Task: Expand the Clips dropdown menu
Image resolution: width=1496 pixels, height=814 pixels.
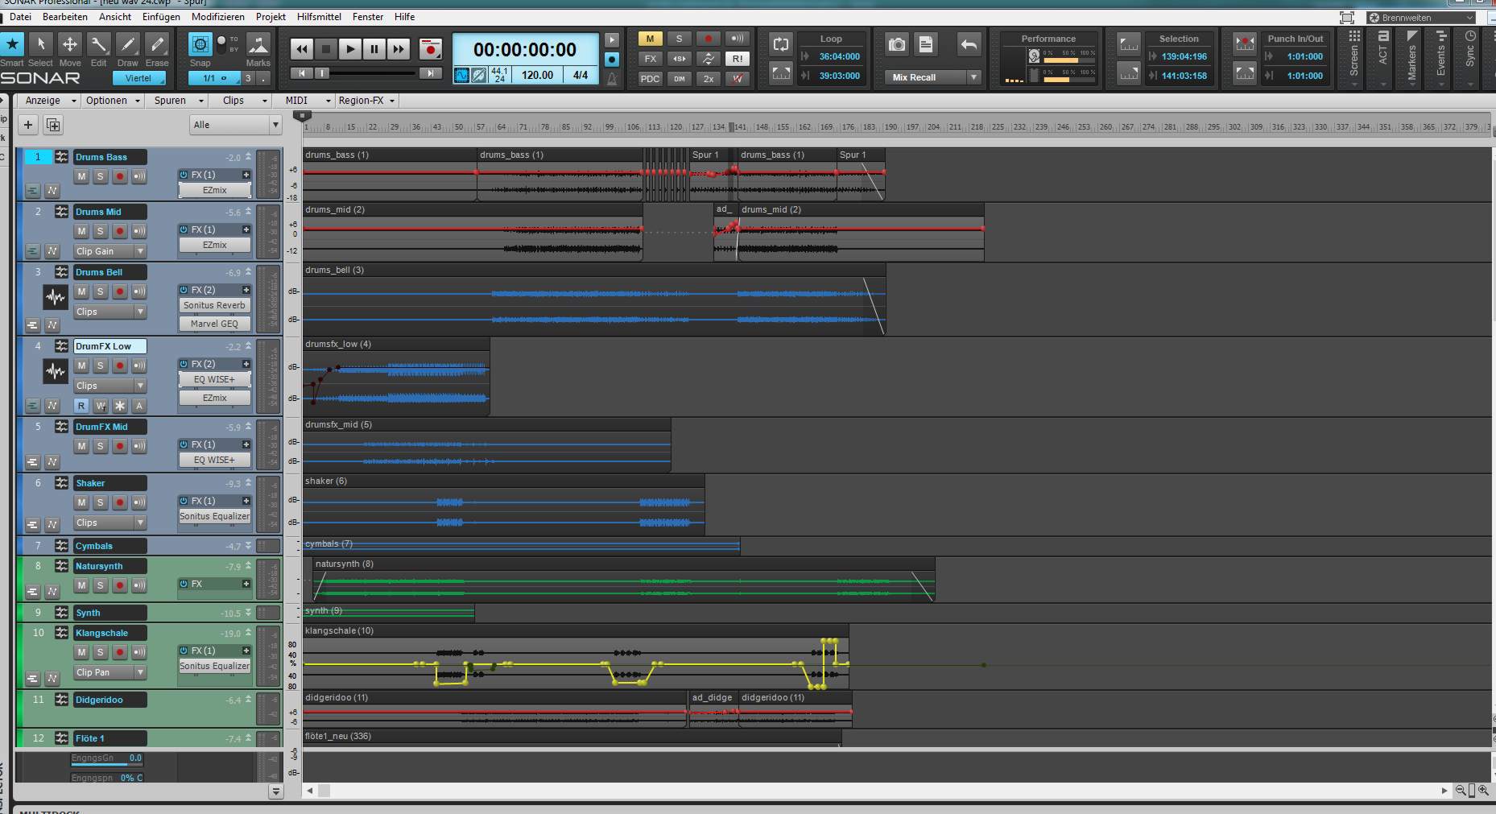Action: point(244,101)
